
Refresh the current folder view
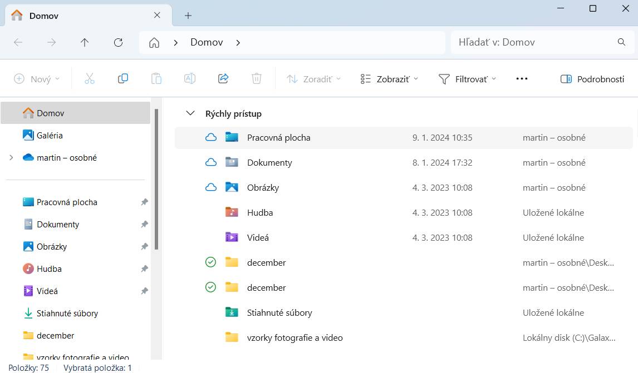click(x=118, y=42)
